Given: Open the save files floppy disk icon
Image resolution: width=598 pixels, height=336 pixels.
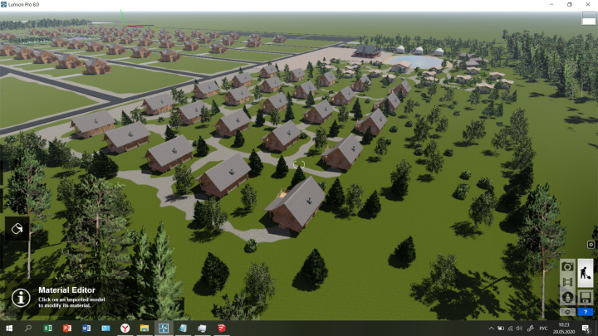Looking at the screenshot, I should coord(586,297).
